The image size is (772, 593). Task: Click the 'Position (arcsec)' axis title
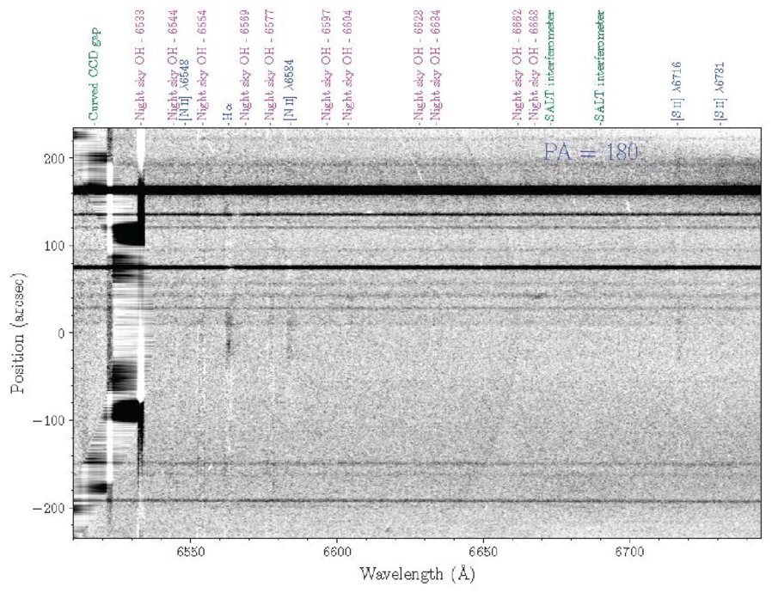coord(20,333)
